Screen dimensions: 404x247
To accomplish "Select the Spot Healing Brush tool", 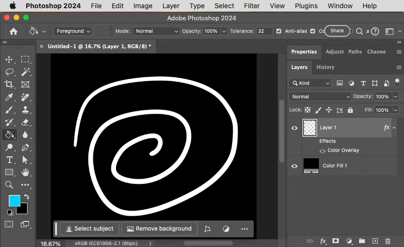I will (x=25, y=97).
